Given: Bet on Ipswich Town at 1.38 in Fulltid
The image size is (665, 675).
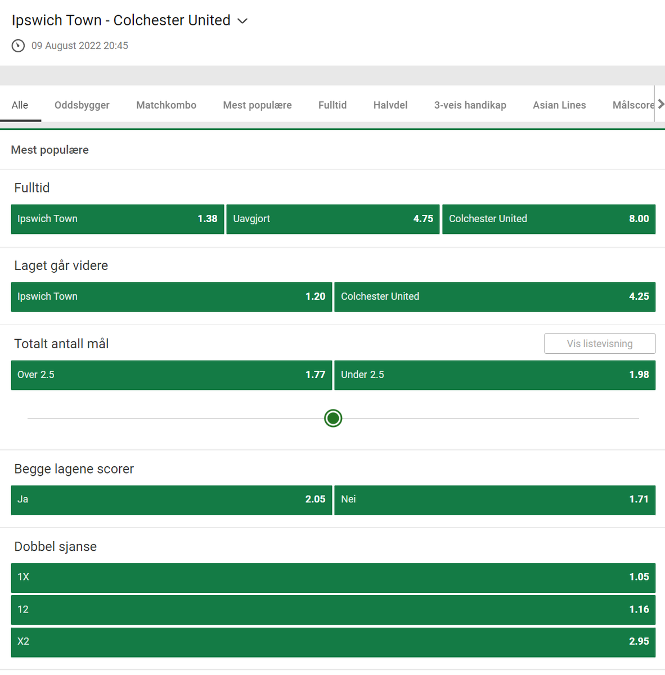Looking at the screenshot, I should pos(118,219).
